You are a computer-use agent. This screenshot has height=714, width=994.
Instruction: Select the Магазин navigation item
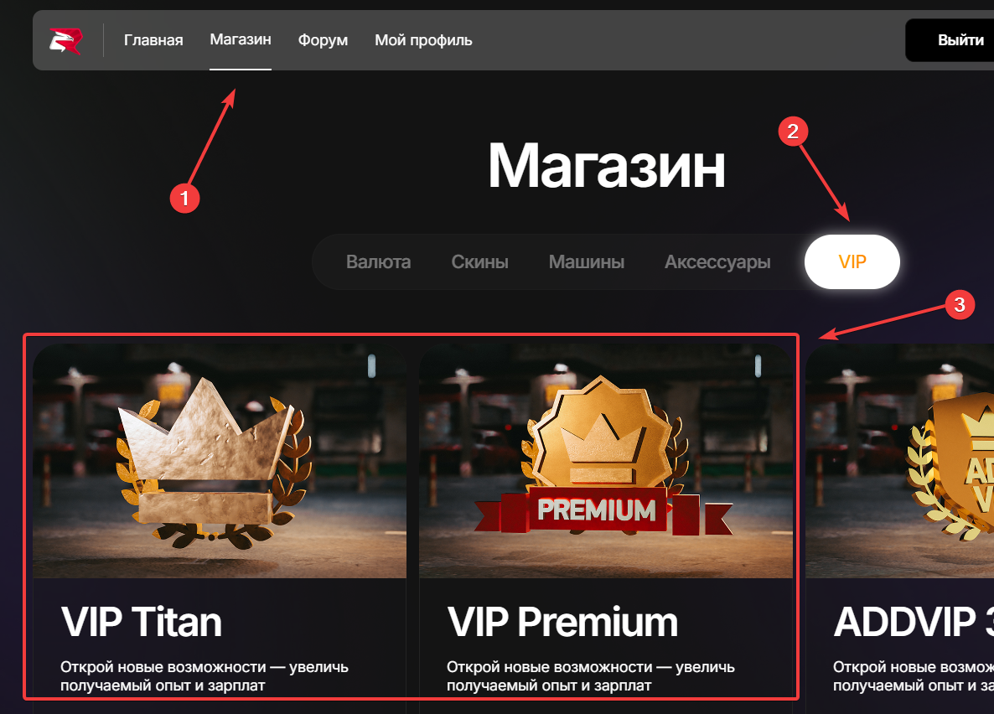pyautogui.click(x=241, y=39)
